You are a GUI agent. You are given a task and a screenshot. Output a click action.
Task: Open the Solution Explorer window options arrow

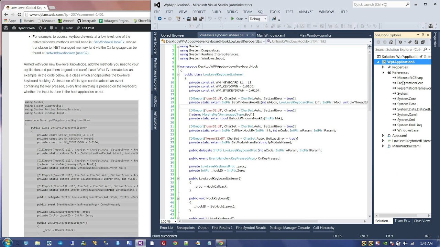pos(418,35)
